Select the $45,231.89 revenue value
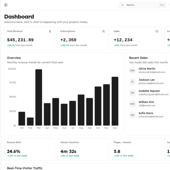170x170 pixels. (20, 40)
